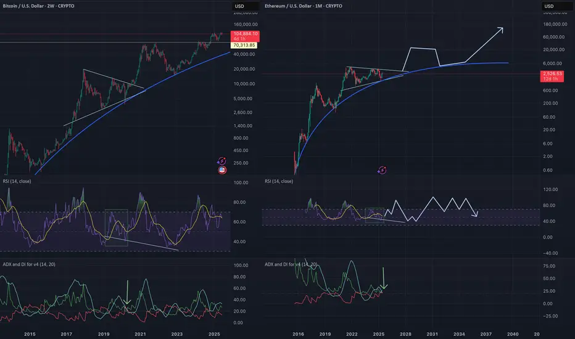
Task: Click 2022 on the Ethereum time axis
Action: pos(352,334)
